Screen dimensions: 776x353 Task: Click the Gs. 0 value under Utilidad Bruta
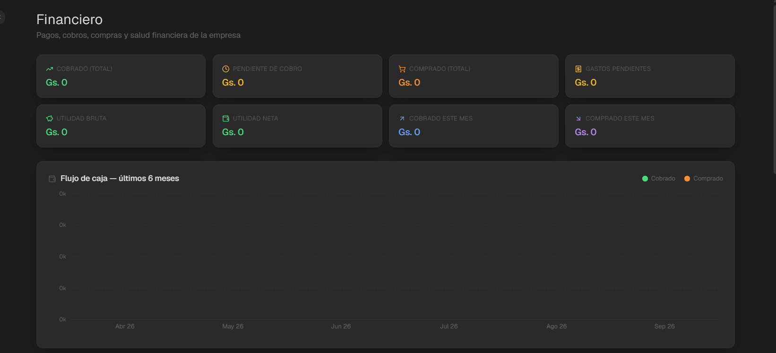point(57,132)
